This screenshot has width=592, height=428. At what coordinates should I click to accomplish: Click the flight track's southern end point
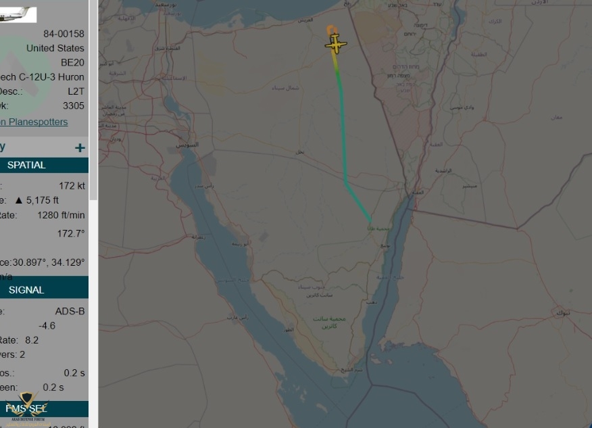370,220
